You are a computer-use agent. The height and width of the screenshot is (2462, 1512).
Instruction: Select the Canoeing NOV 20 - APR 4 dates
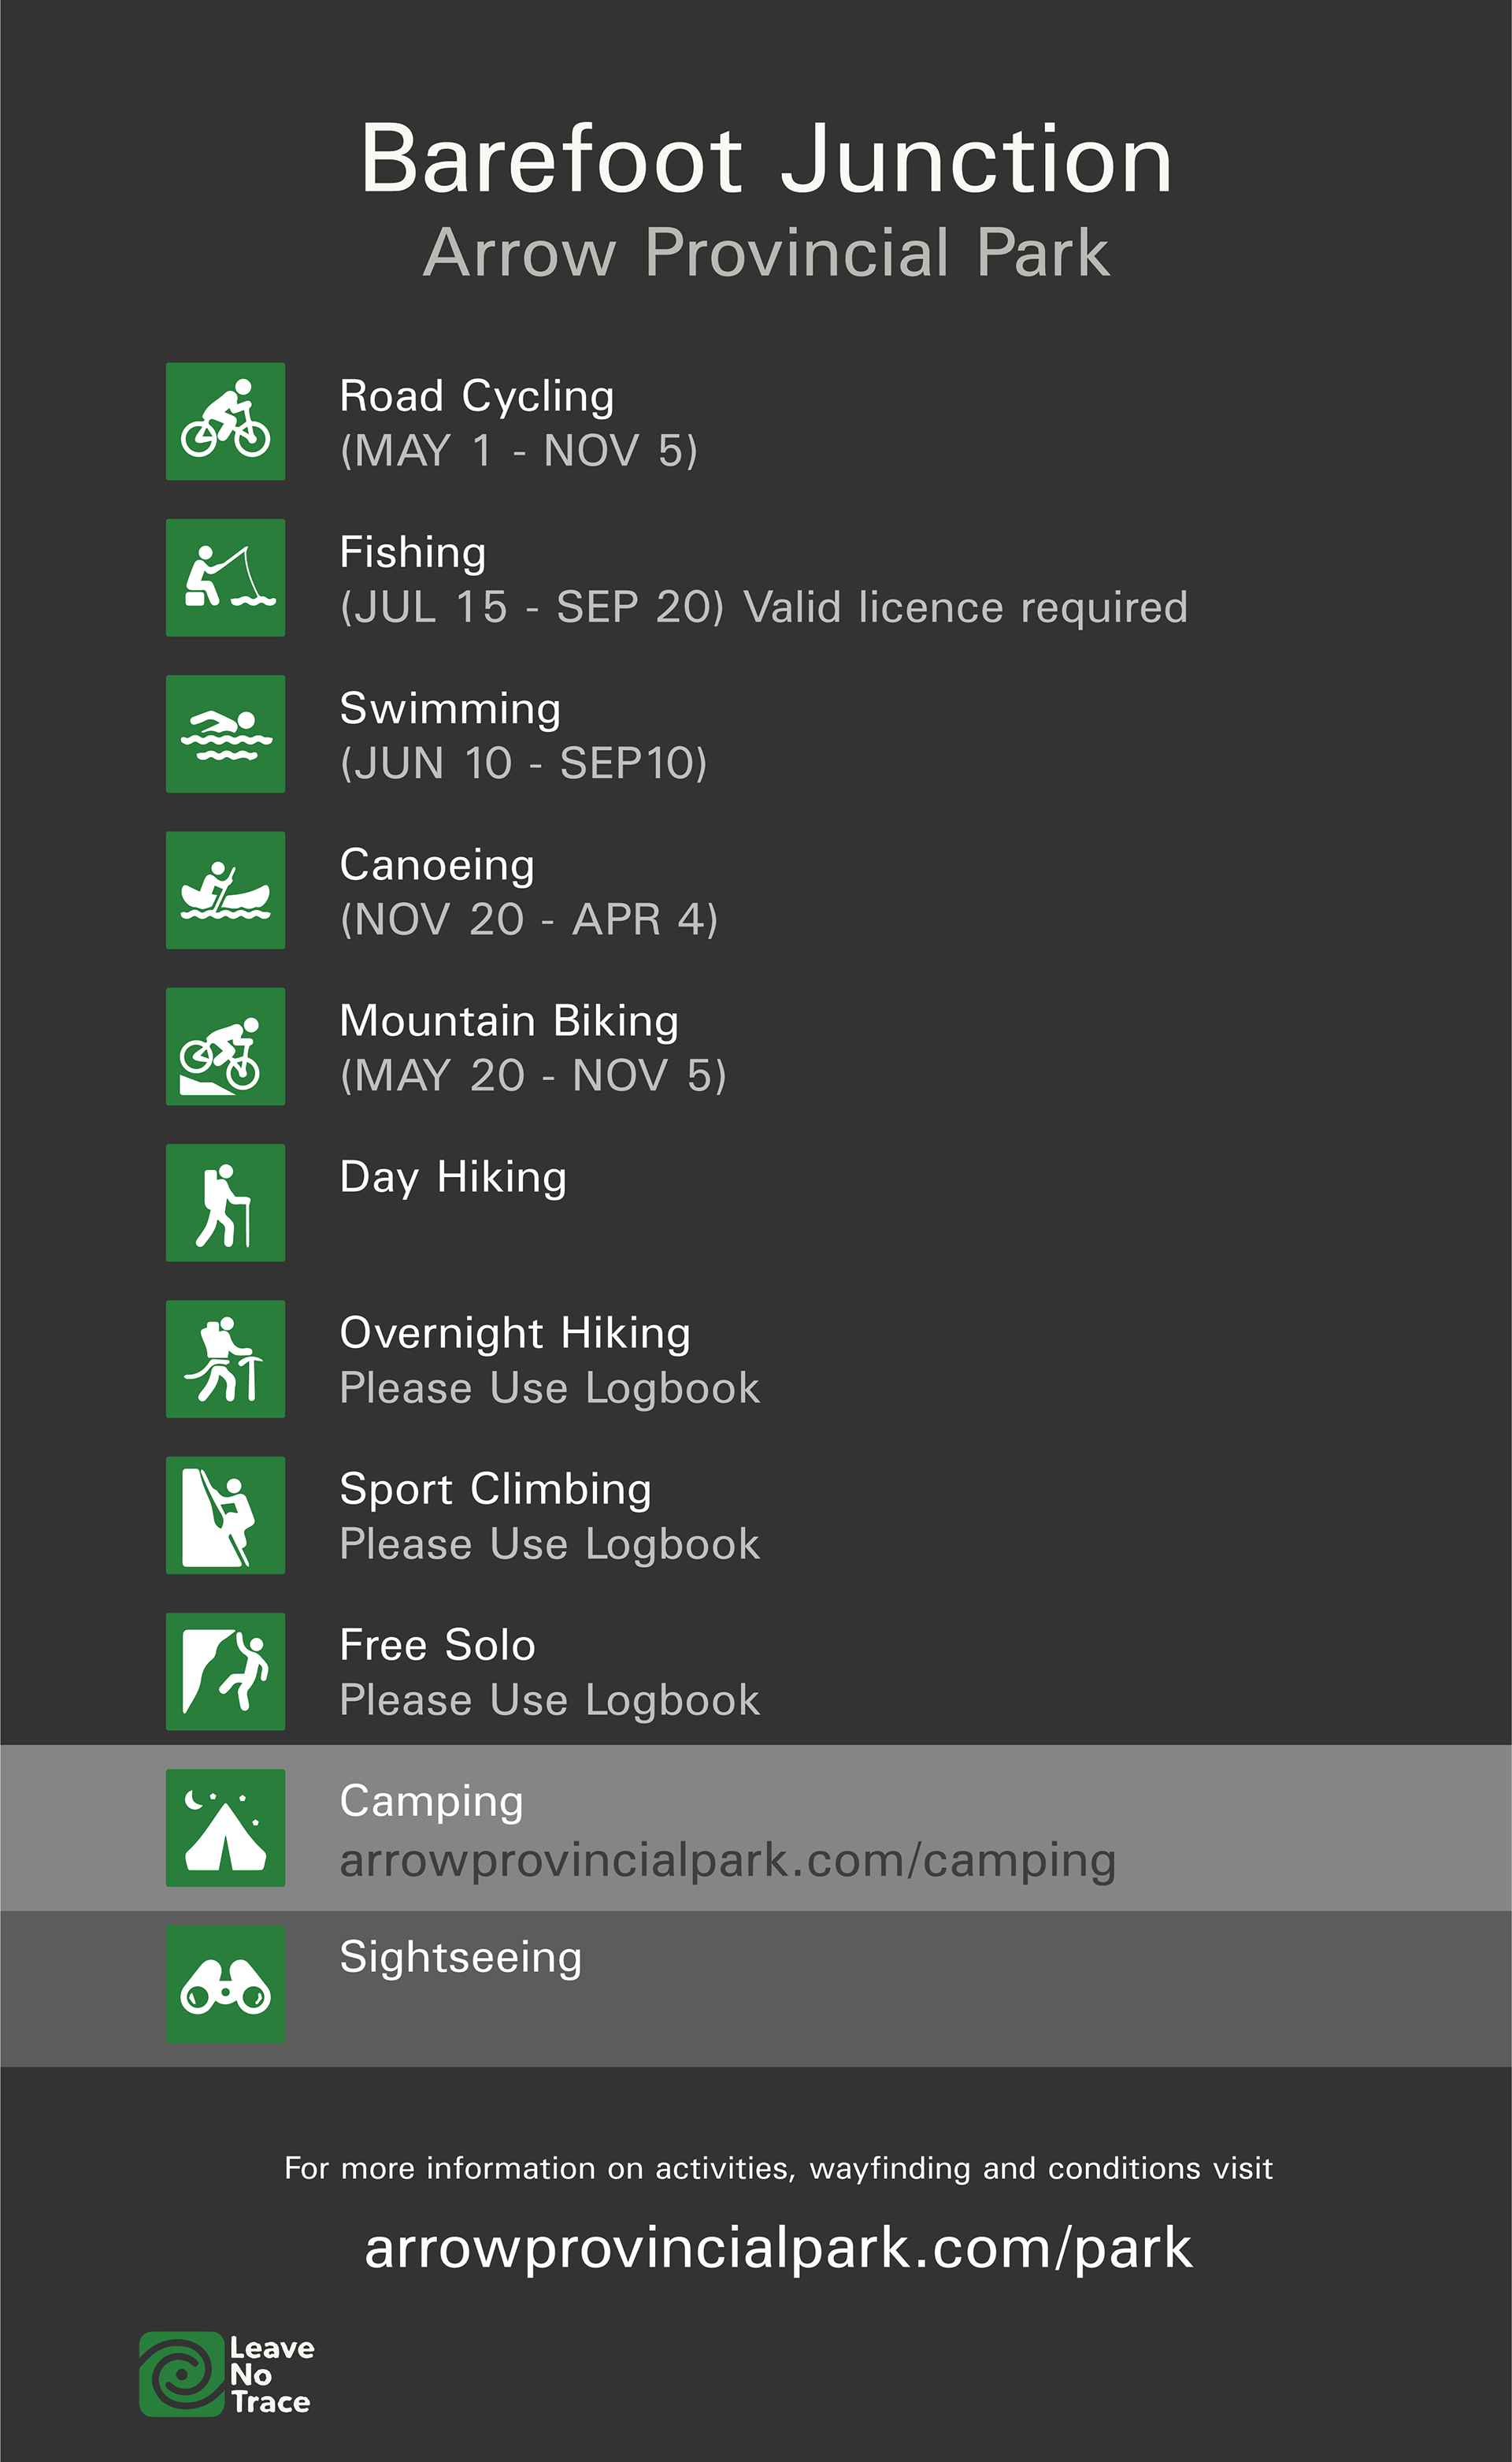[x=529, y=919]
